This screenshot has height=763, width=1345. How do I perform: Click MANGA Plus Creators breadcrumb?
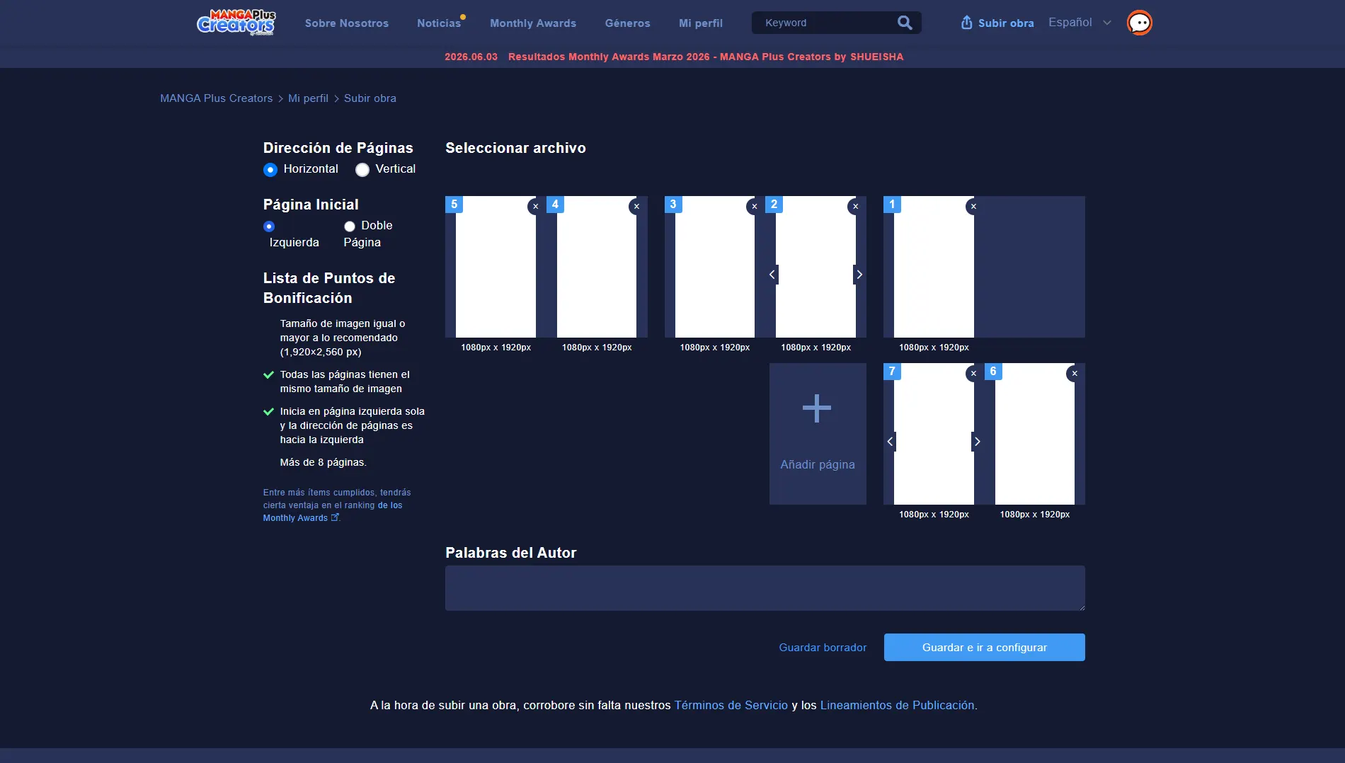click(216, 98)
